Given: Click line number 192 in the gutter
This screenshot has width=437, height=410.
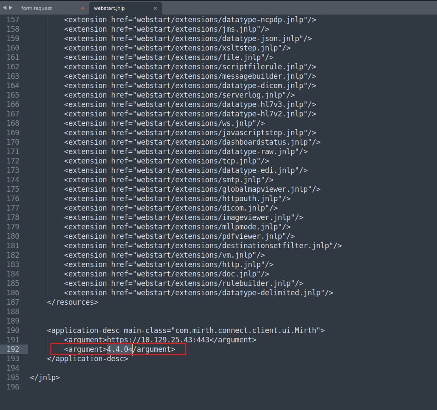Looking at the screenshot, I should (x=13, y=349).
